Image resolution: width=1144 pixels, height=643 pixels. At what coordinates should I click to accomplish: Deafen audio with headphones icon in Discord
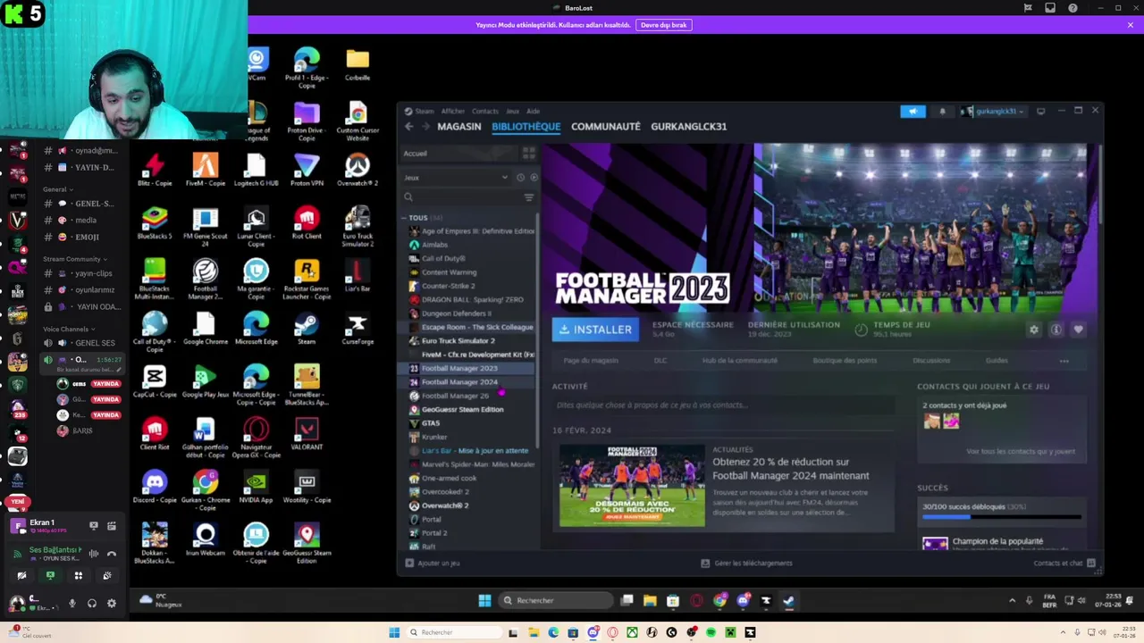[91, 604]
